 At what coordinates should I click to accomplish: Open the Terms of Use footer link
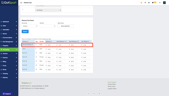pyautogui.click(x=111, y=86)
